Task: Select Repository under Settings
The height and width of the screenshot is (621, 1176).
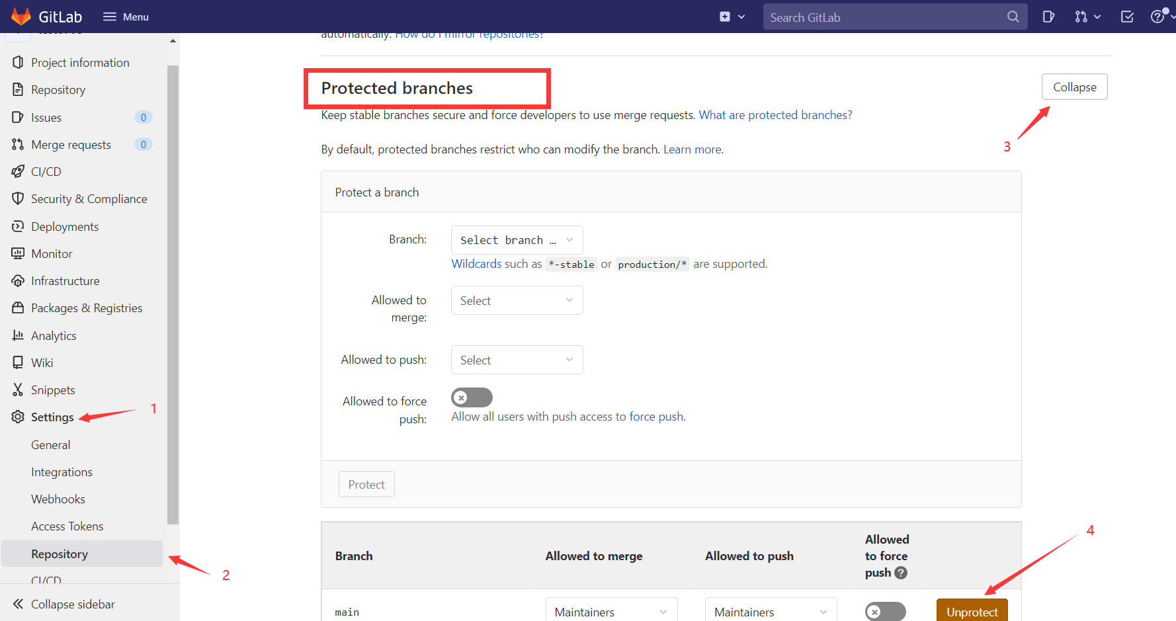Action: (83, 554)
